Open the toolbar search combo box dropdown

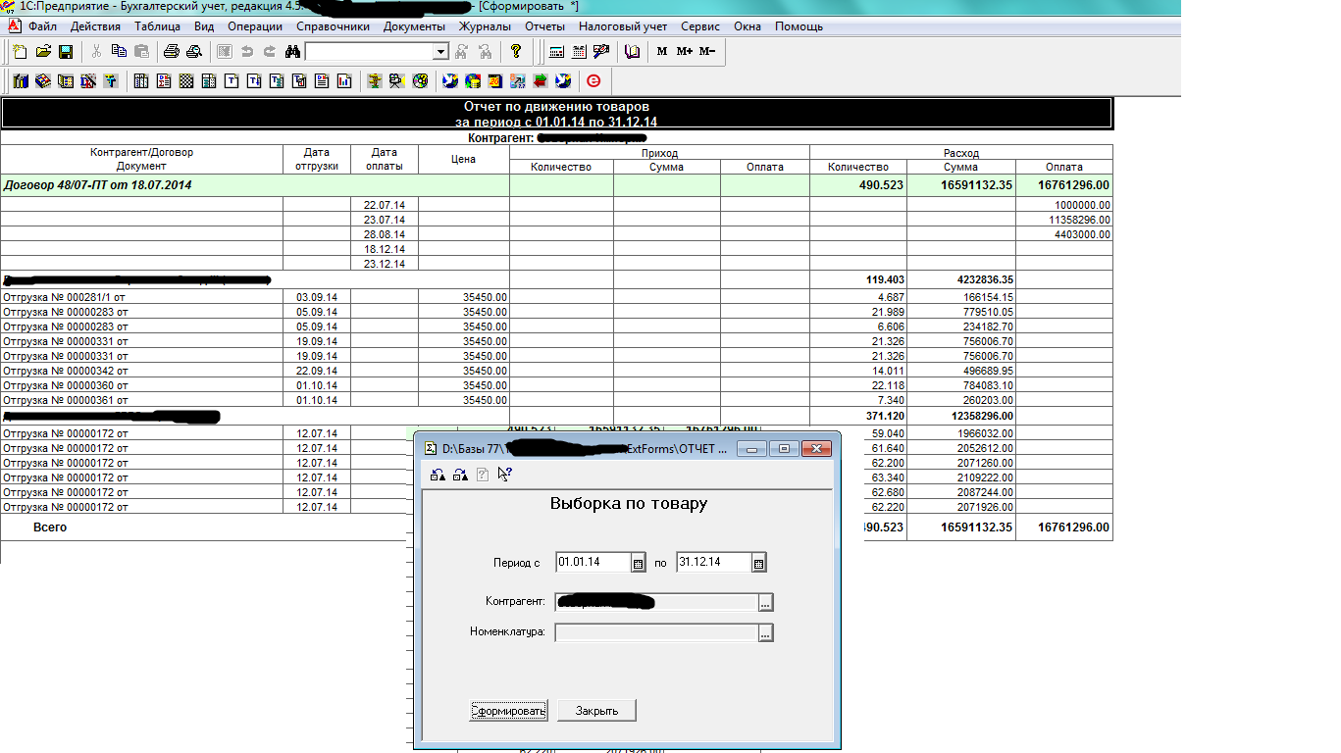click(x=440, y=52)
